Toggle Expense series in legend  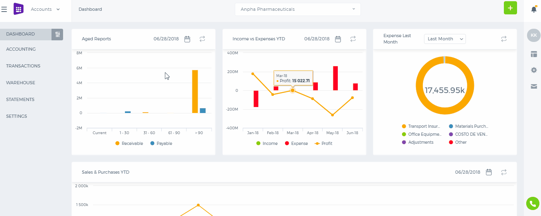pyautogui.click(x=296, y=143)
